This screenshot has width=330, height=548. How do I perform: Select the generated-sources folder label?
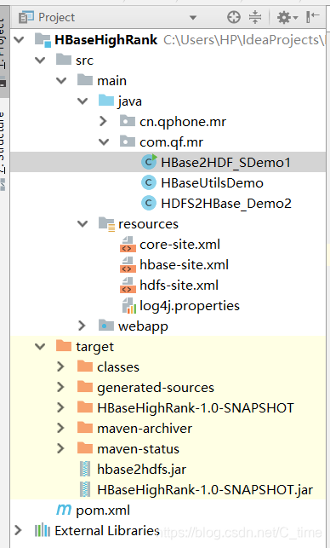[156, 388]
